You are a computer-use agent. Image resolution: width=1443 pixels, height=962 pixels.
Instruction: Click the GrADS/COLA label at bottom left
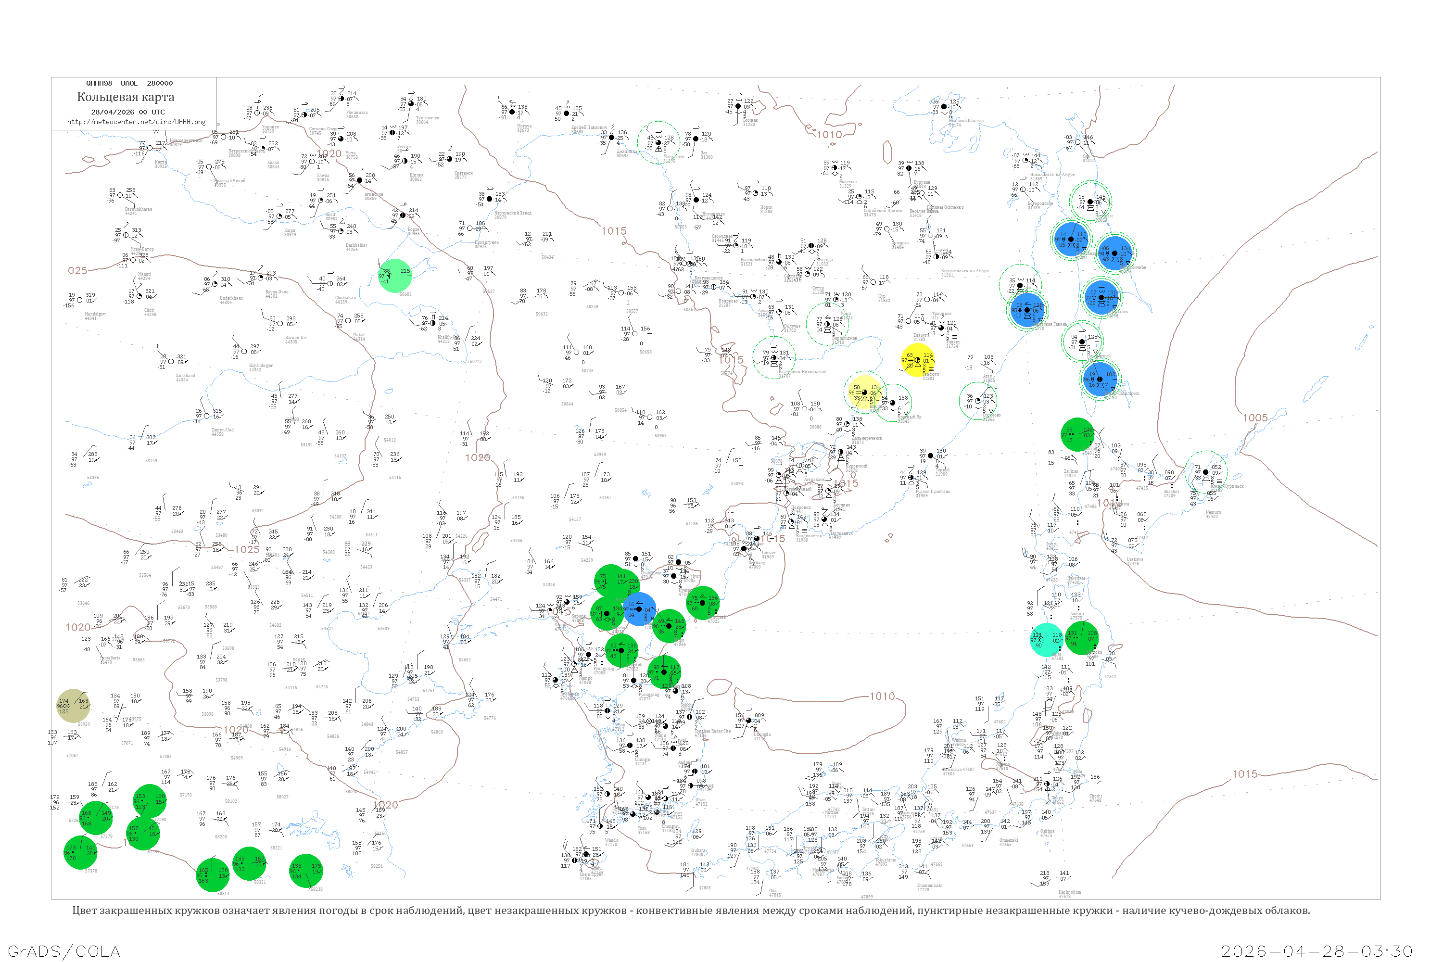click(64, 951)
